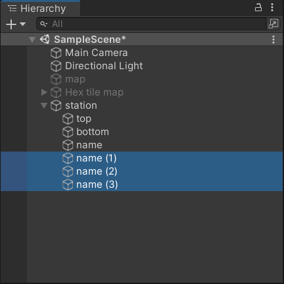Click the Unity logo icon beside SampleScene
284x284 pixels.
click(x=45, y=40)
